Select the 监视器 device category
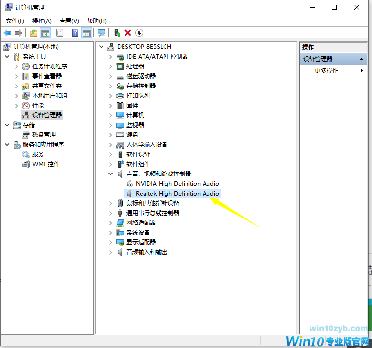The image size is (372, 348). pyautogui.click(x=135, y=125)
